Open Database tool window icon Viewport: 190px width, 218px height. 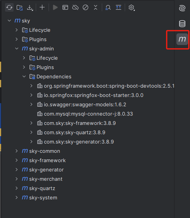click(182, 24)
